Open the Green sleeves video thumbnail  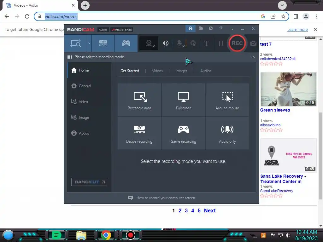(288, 89)
